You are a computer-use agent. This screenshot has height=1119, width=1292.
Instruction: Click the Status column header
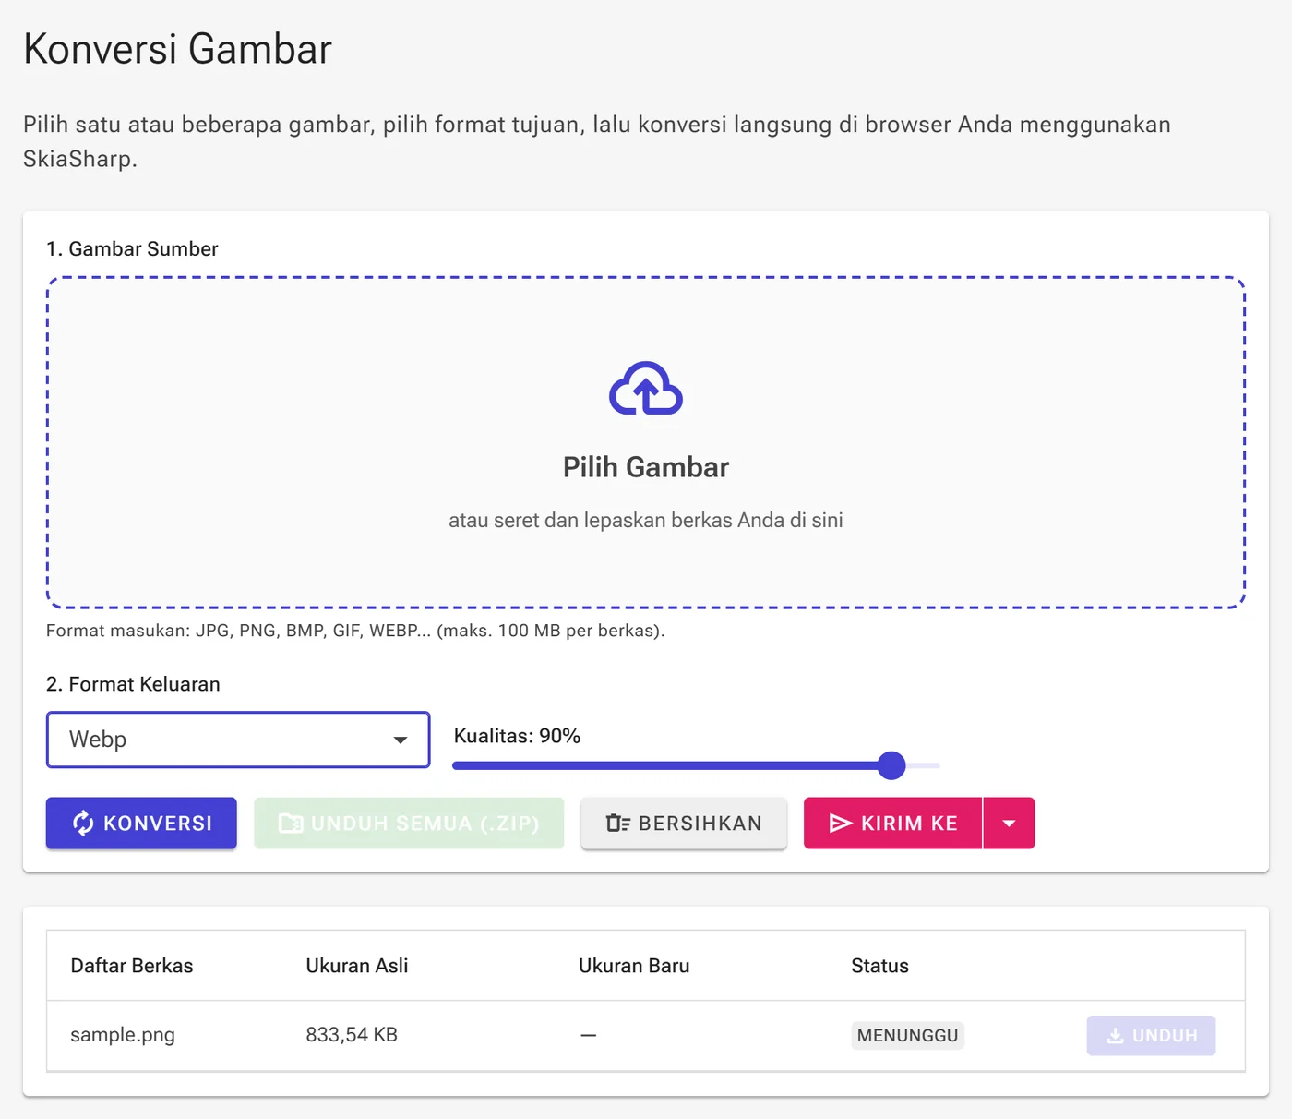[879, 966]
